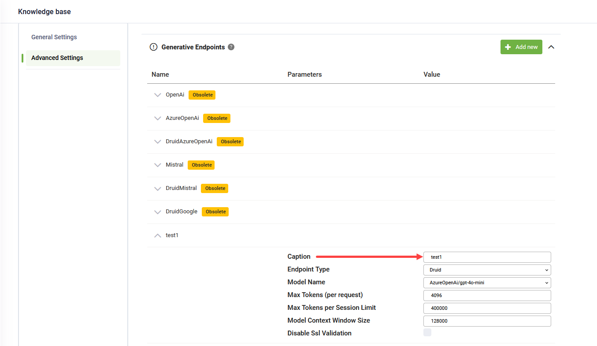
Task: Expand the DruidGoogle endpoint row
Action: click(x=158, y=212)
